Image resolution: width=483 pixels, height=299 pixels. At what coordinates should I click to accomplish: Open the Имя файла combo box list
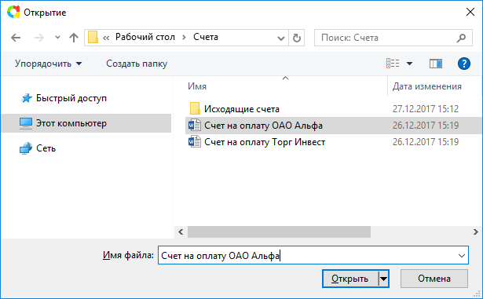click(x=462, y=256)
